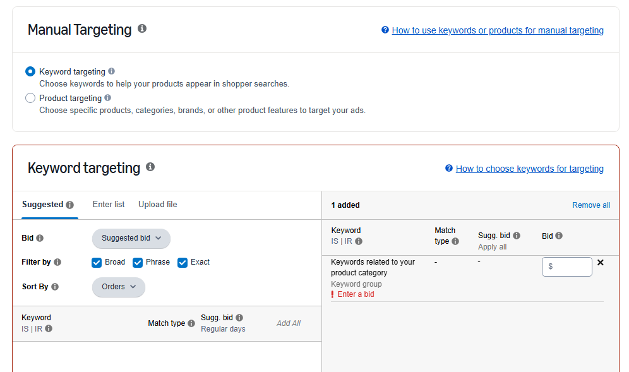
Task: Remove the added keyword group with X icon
Action: pos(601,263)
